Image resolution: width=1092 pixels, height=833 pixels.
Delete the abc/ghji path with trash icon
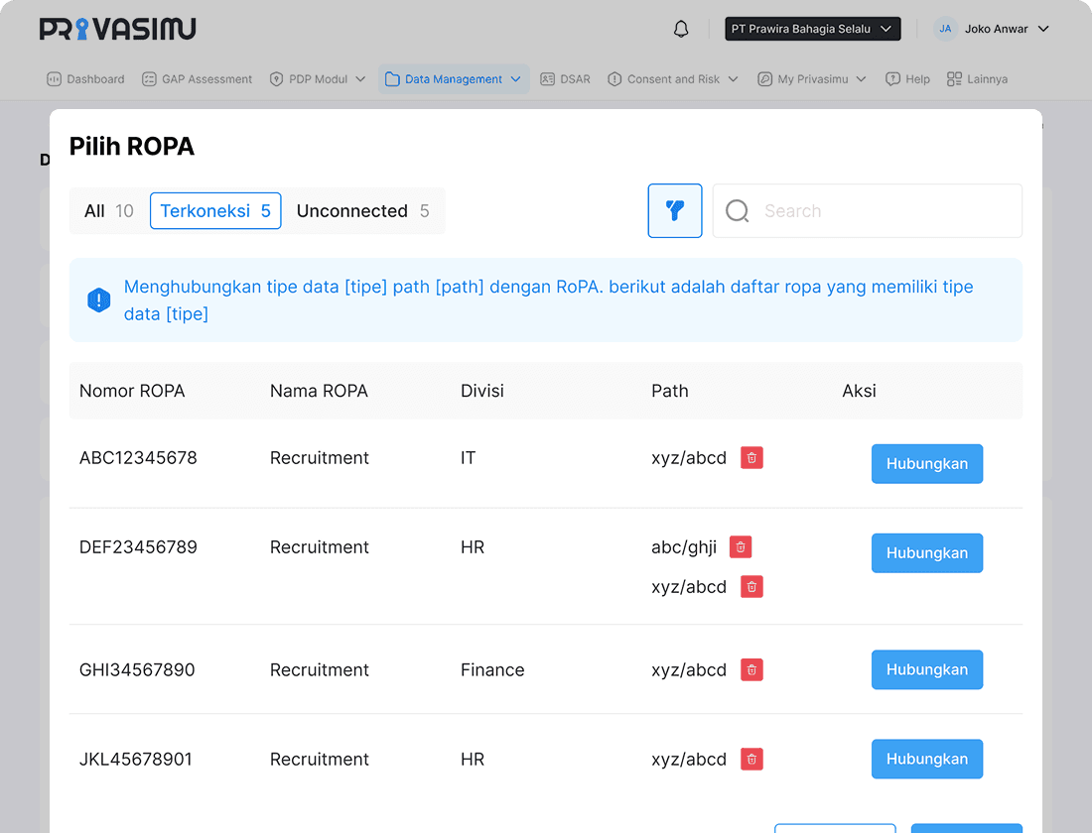[740, 546]
